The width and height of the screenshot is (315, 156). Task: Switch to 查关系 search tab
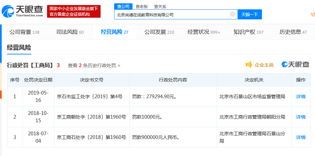coord(160,6)
